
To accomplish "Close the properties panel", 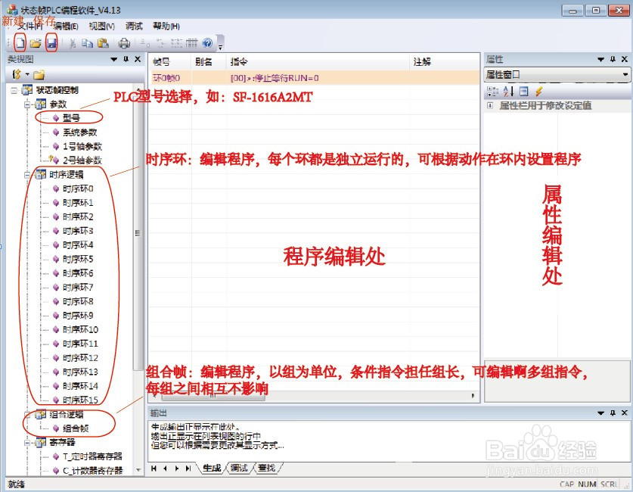I will 625,59.
